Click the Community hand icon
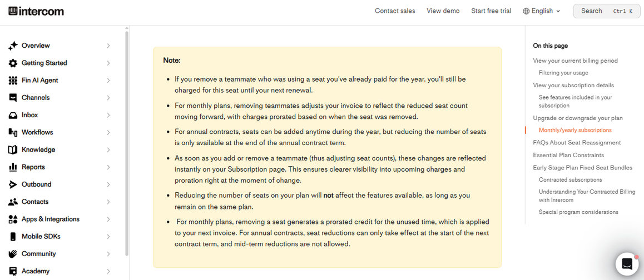 coord(13,254)
